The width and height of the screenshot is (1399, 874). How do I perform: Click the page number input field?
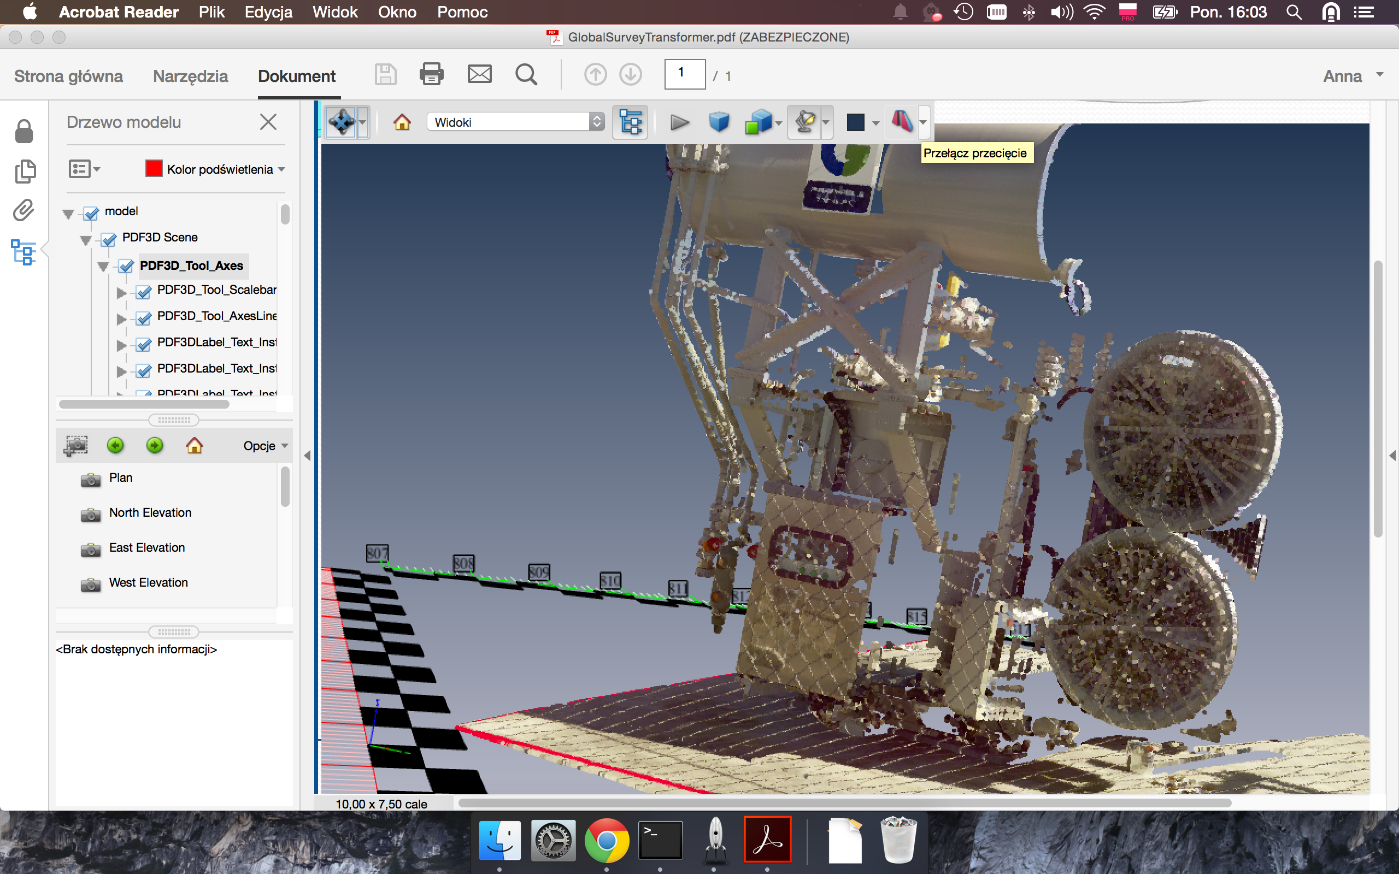click(684, 74)
